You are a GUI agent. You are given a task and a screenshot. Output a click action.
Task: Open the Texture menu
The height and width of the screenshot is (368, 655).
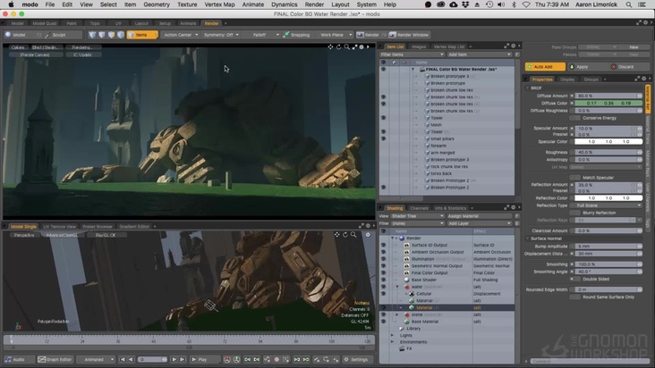point(187,4)
